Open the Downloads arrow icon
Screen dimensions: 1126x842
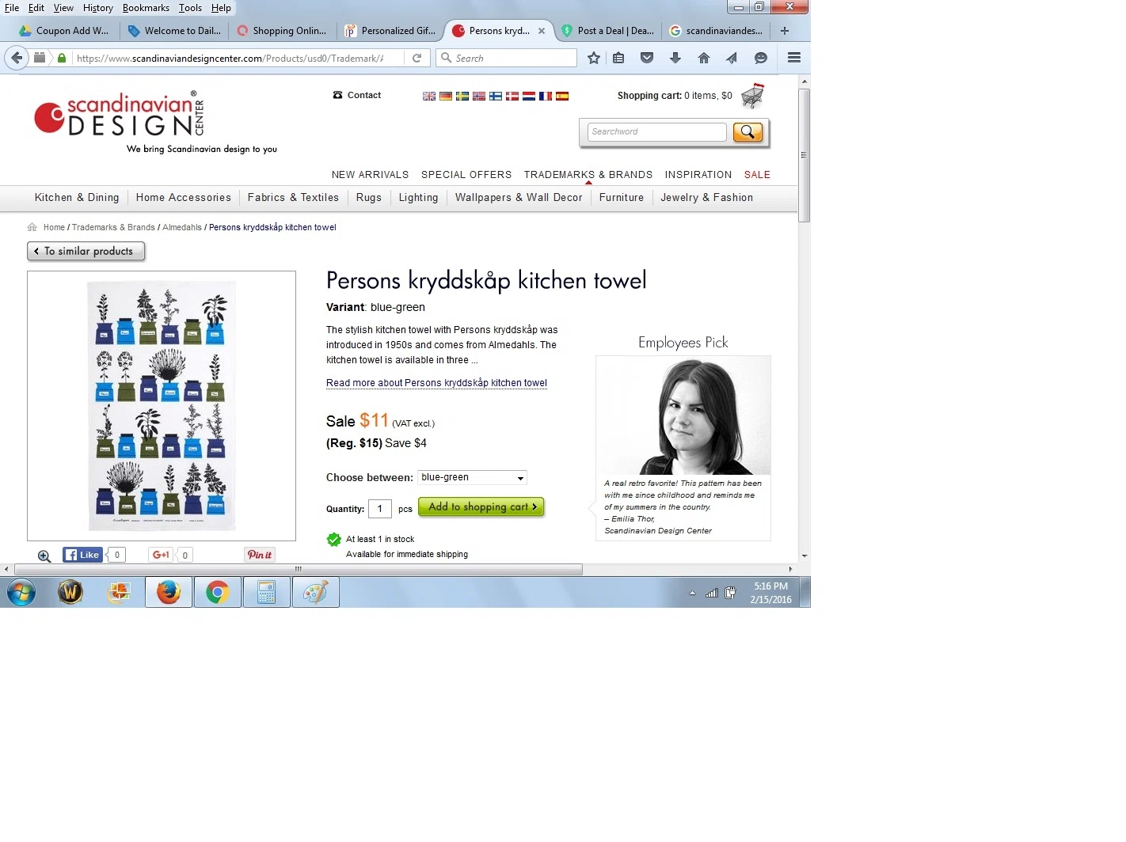tap(675, 58)
